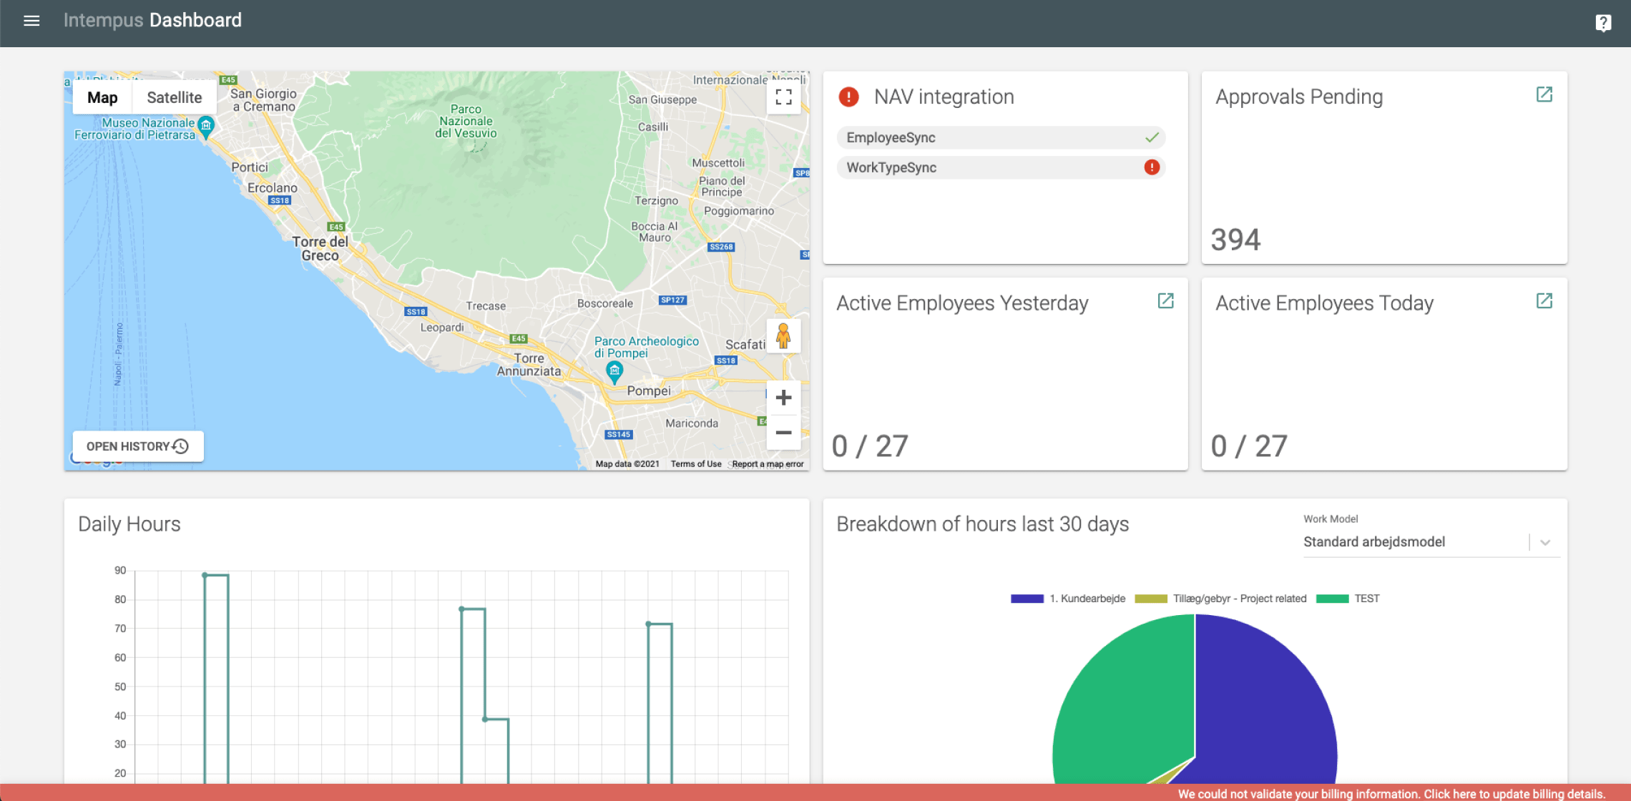1631x801 pixels.
Task: Click the WorkTypeSync error status icon
Action: (x=1152, y=167)
